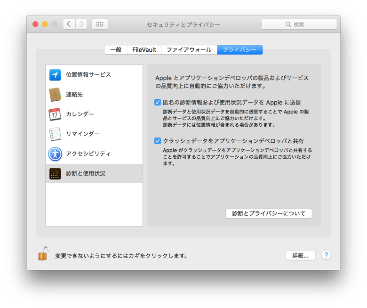367x308 pixels.
Task: Select アクセシビリティ in the list
Action: [x=94, y=154]
